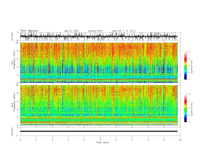Click time axis tick label '2'
Viewport: 203px width, 157px height.
(x=52, y=140)
